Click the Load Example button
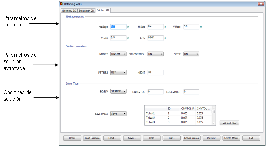Viewport: 266px width, 146px height. (92, 138)
